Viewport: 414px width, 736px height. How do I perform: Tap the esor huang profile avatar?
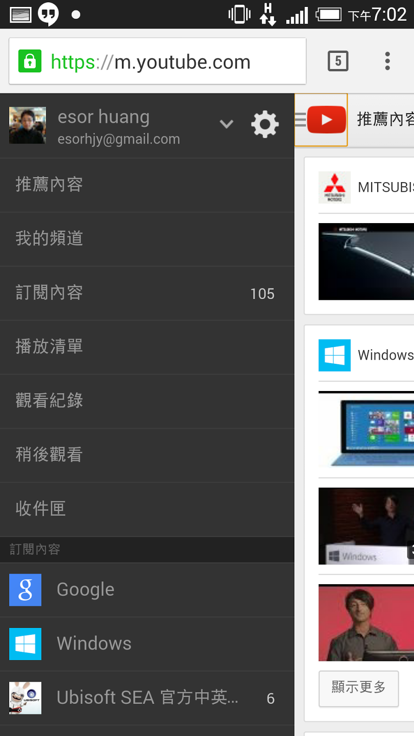pyautogui.click(x=28, y=125)
